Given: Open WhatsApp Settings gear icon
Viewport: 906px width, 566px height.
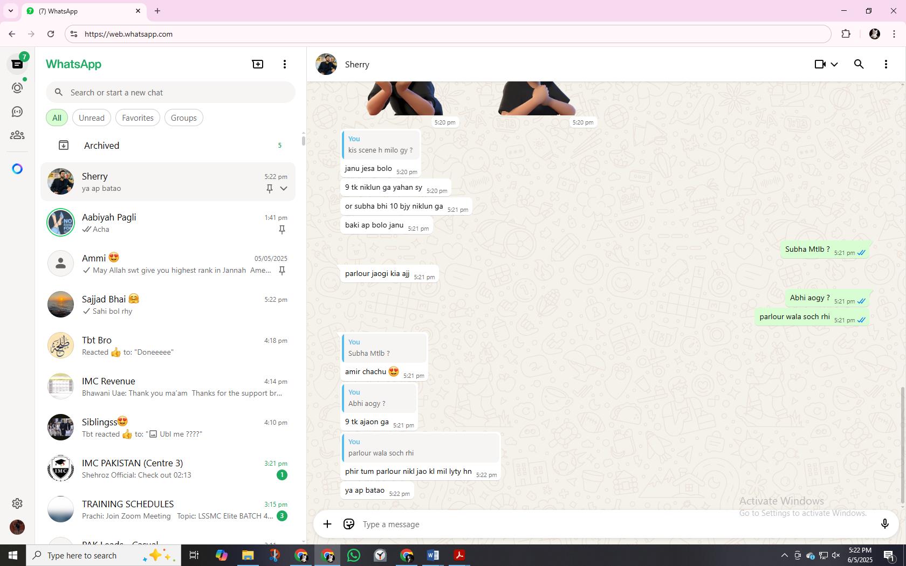Looking at the screenshot, I should [17, 503].
